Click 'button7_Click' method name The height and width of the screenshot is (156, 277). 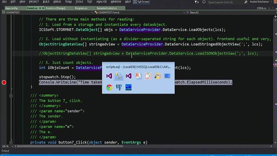tap(73, 143)
